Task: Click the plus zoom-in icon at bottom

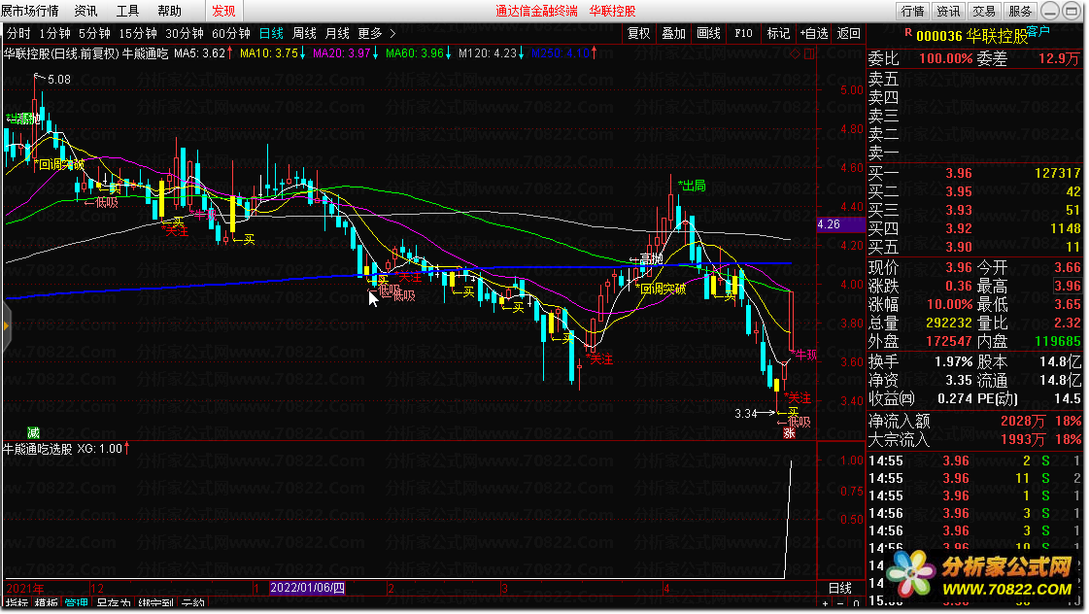Action: (x=825, y=604)
